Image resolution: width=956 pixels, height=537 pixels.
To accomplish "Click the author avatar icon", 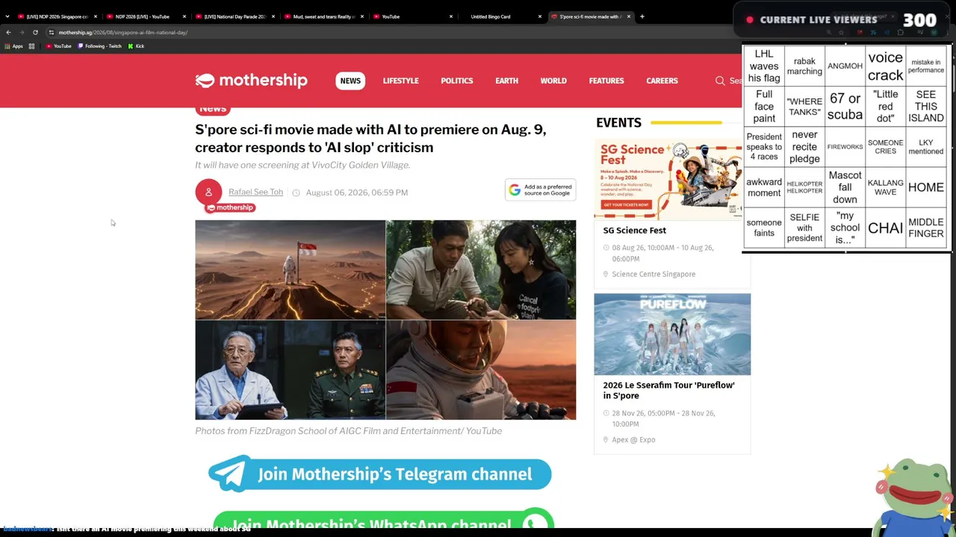I will (208, 192).
